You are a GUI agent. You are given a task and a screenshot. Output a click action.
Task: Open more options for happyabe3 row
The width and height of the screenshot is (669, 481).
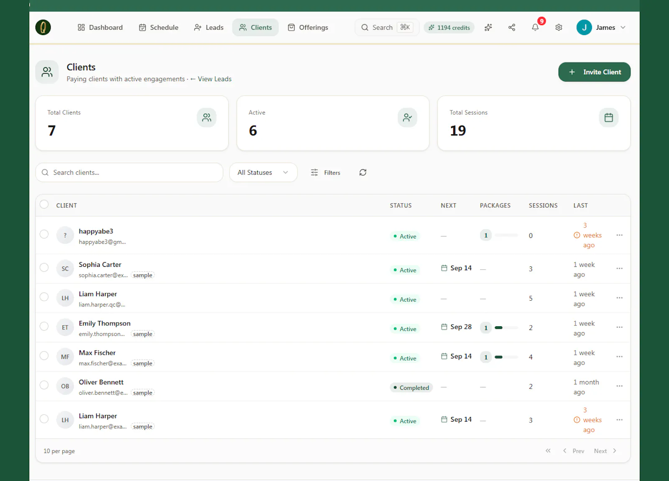pos(620,235)
